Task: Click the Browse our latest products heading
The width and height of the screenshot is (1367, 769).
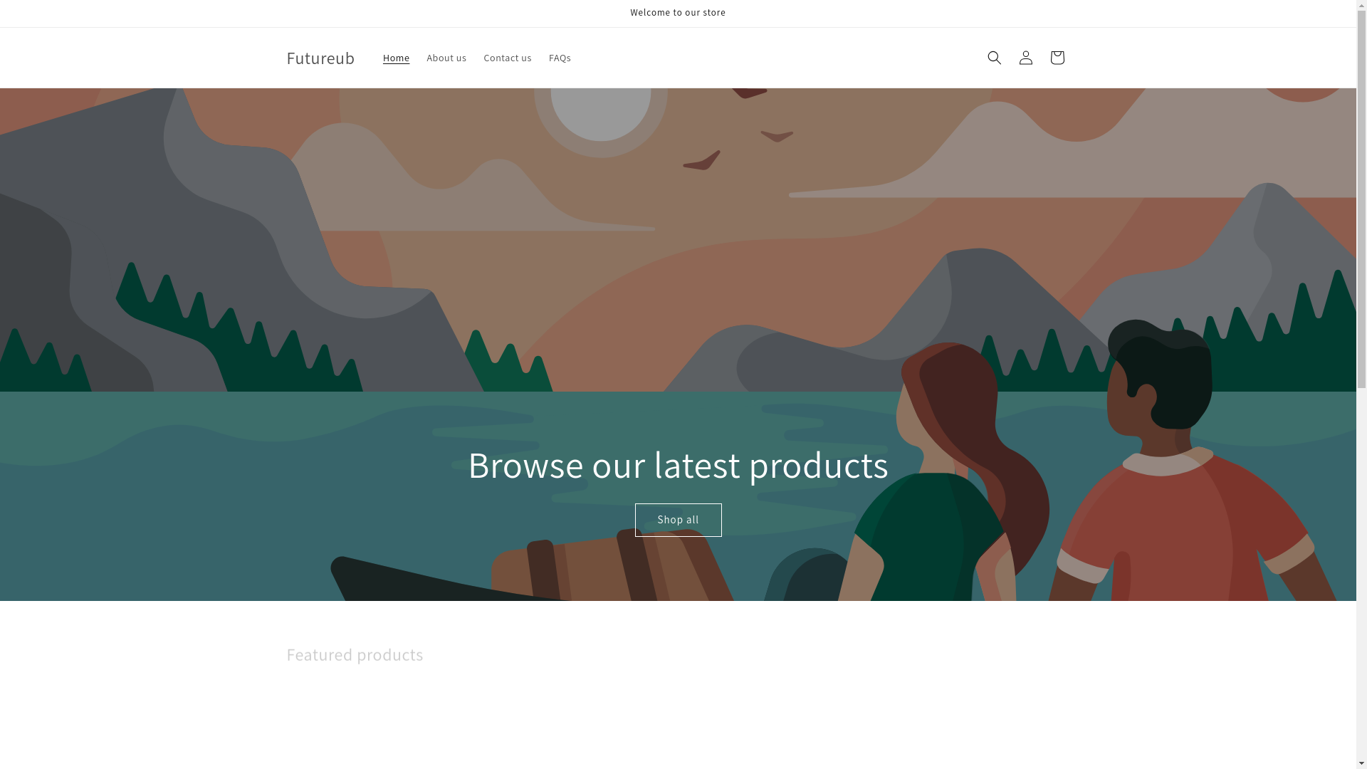Action: 678,465
